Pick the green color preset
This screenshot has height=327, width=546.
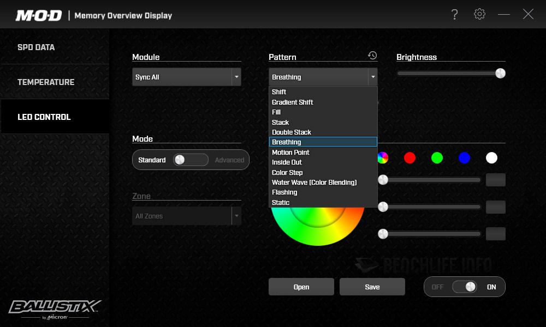point(437,158)
